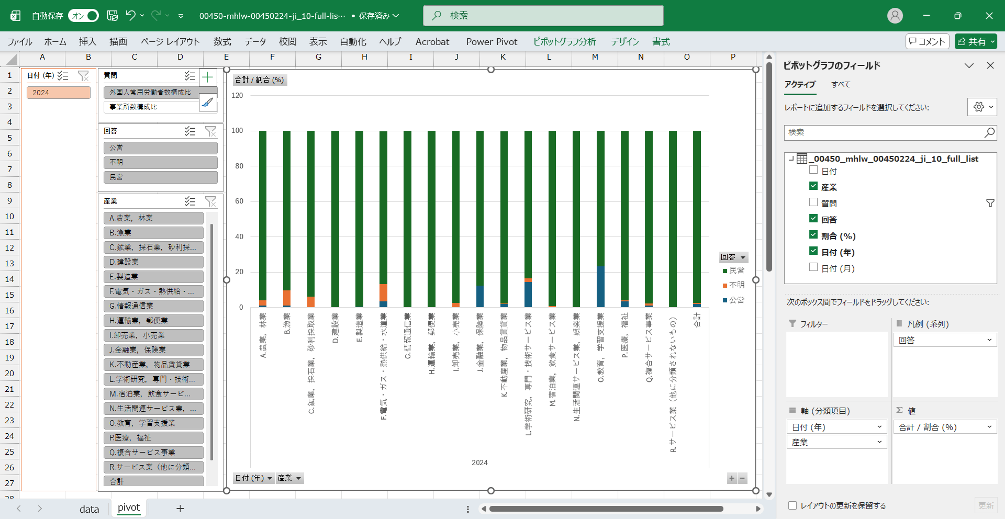Switch to the data sheet tab
The width and height of the screenshot is (1005, 519).
click(x=89, y=509)
